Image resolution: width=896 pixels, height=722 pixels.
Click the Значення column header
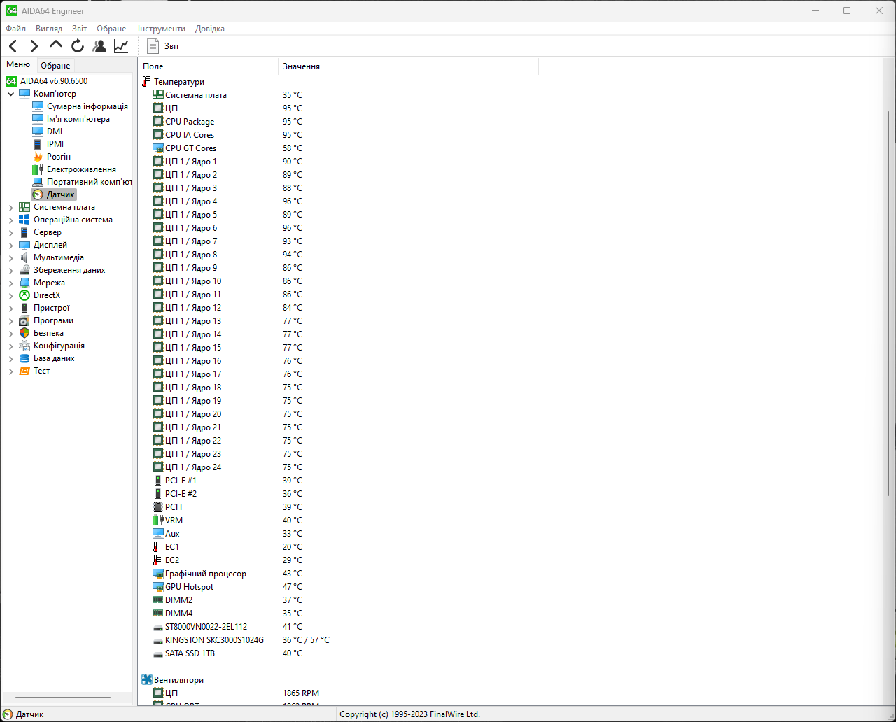point(408,66)
